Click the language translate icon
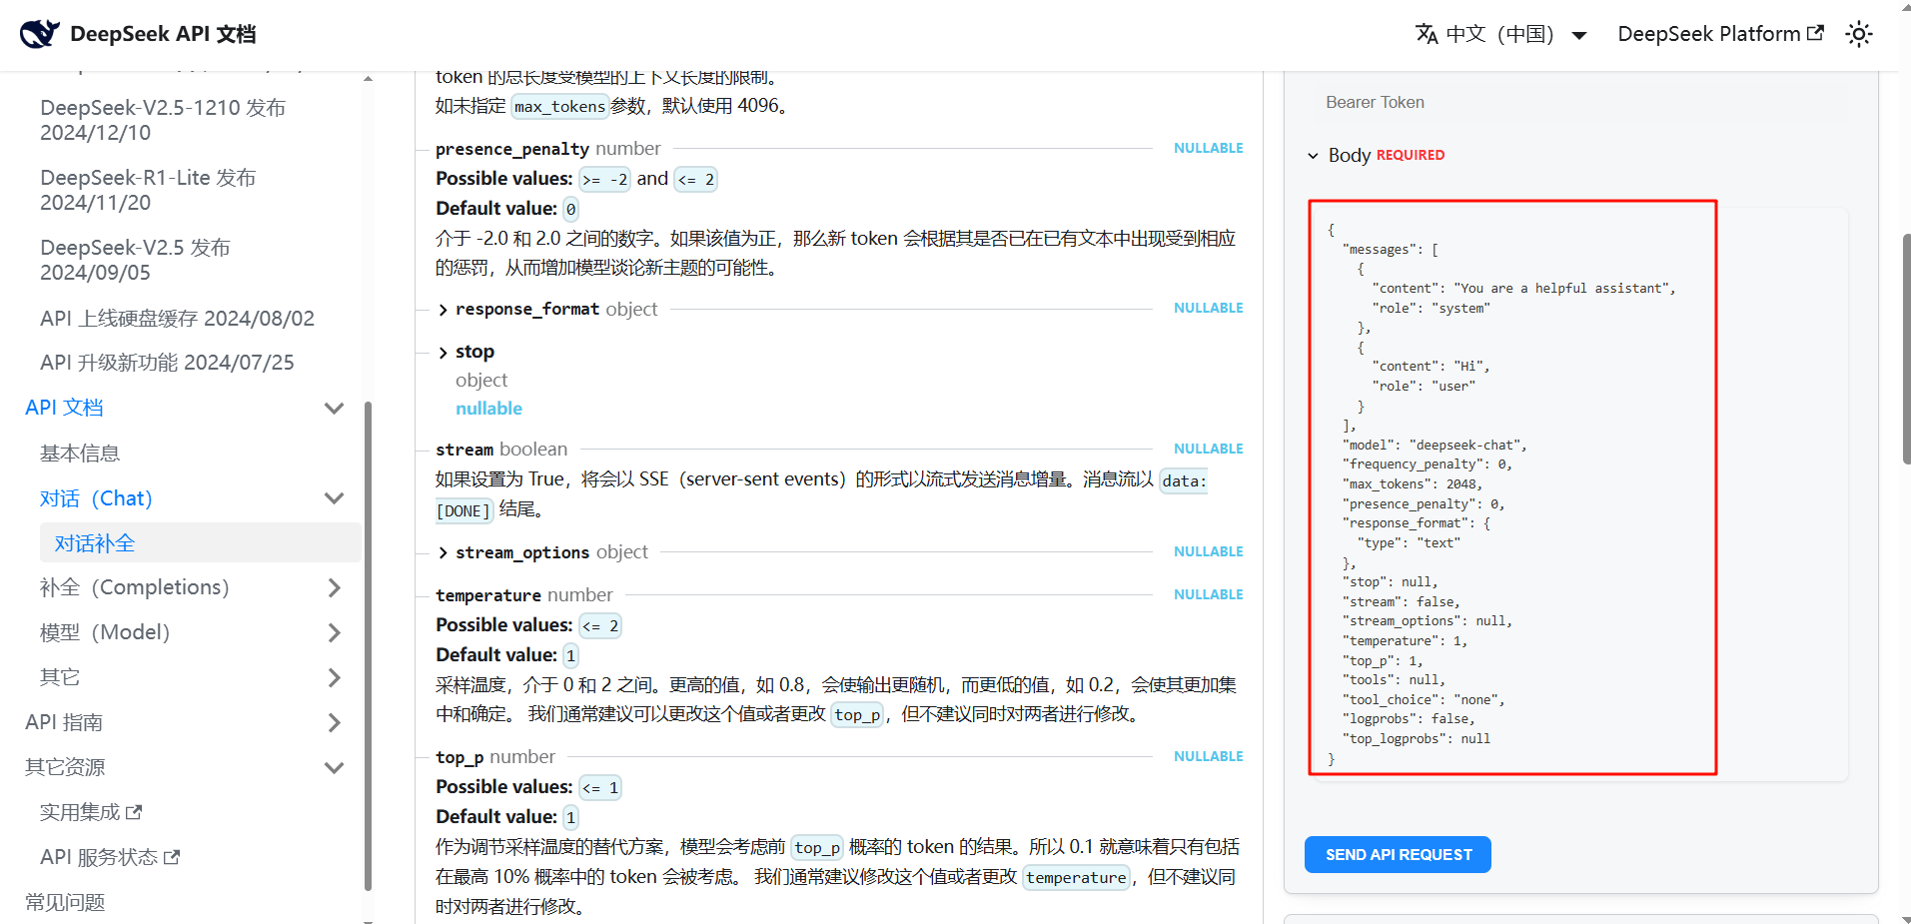This screenshot has height=924, width=1911. pos(1427,34)
